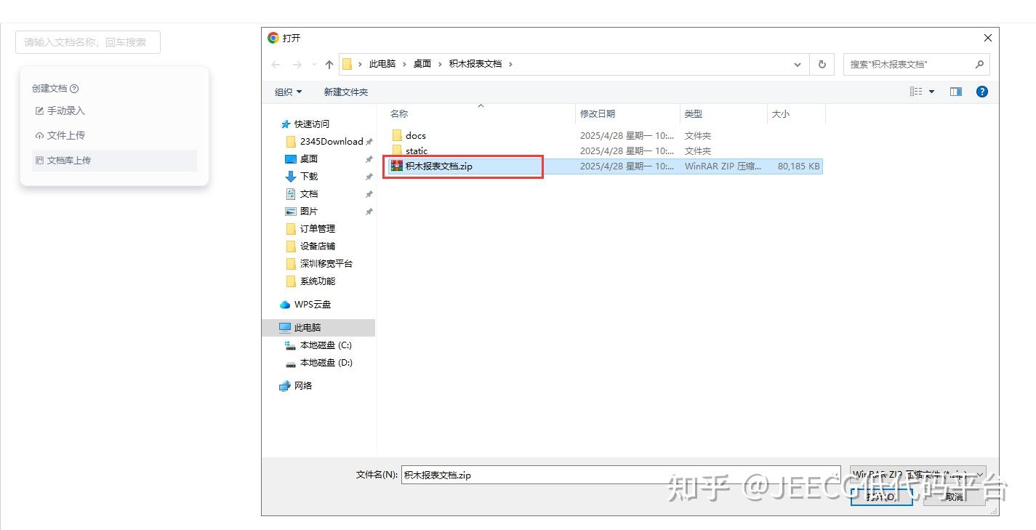Sort files by 修改日期 column
The width and height of the screenshot is (1036, 530).
point(598,113)
